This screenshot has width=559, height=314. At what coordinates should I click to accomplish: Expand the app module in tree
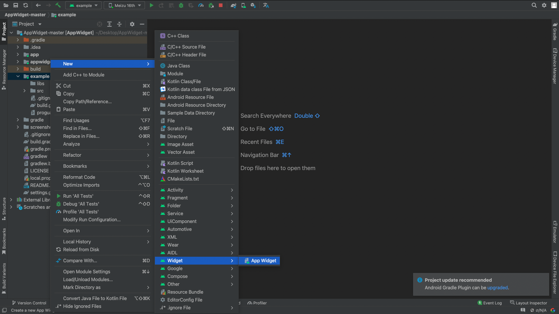[18, 54]
